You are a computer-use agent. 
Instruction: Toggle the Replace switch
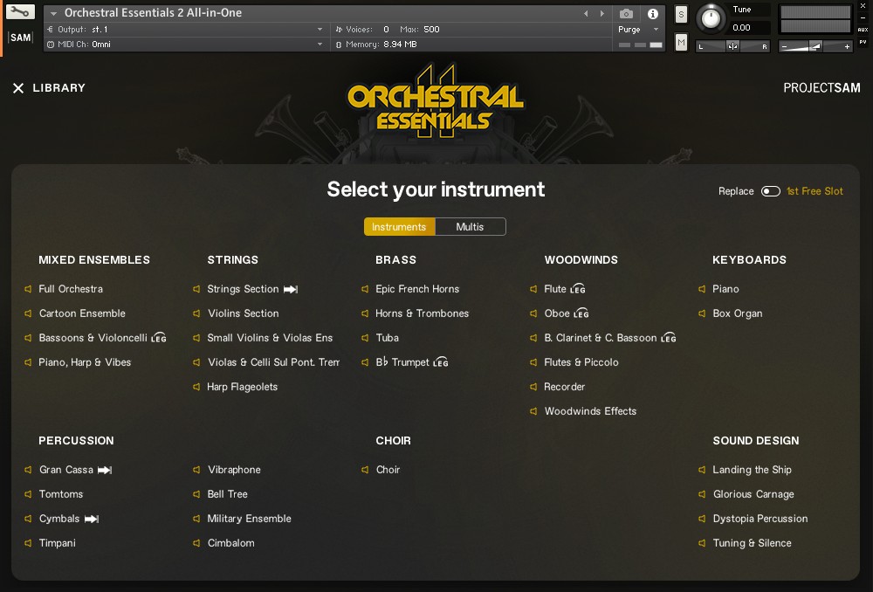770,190
